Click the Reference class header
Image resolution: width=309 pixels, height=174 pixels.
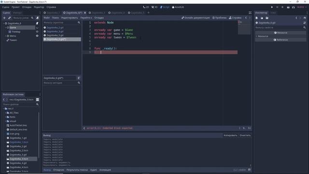[281, 40]
